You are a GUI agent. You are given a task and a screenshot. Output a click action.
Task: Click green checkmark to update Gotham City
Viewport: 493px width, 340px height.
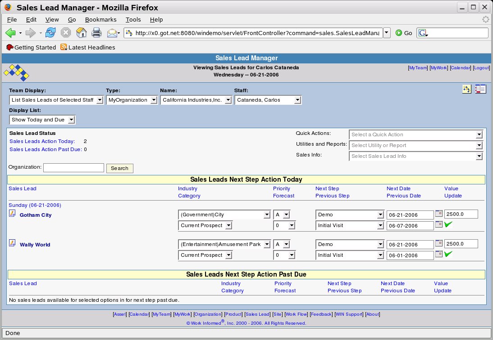pyautogui.click(x=448, y=224)
